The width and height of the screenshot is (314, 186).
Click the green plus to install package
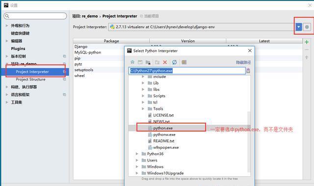pos(307,42)
